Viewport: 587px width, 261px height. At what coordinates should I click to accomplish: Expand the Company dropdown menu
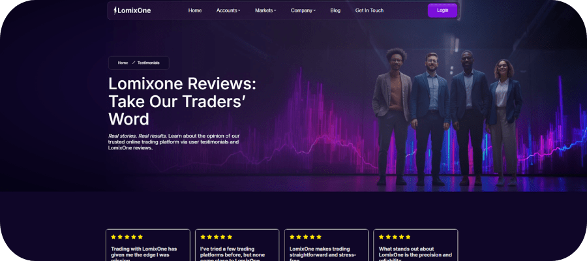pyautogui.click(x=303, y=10)
